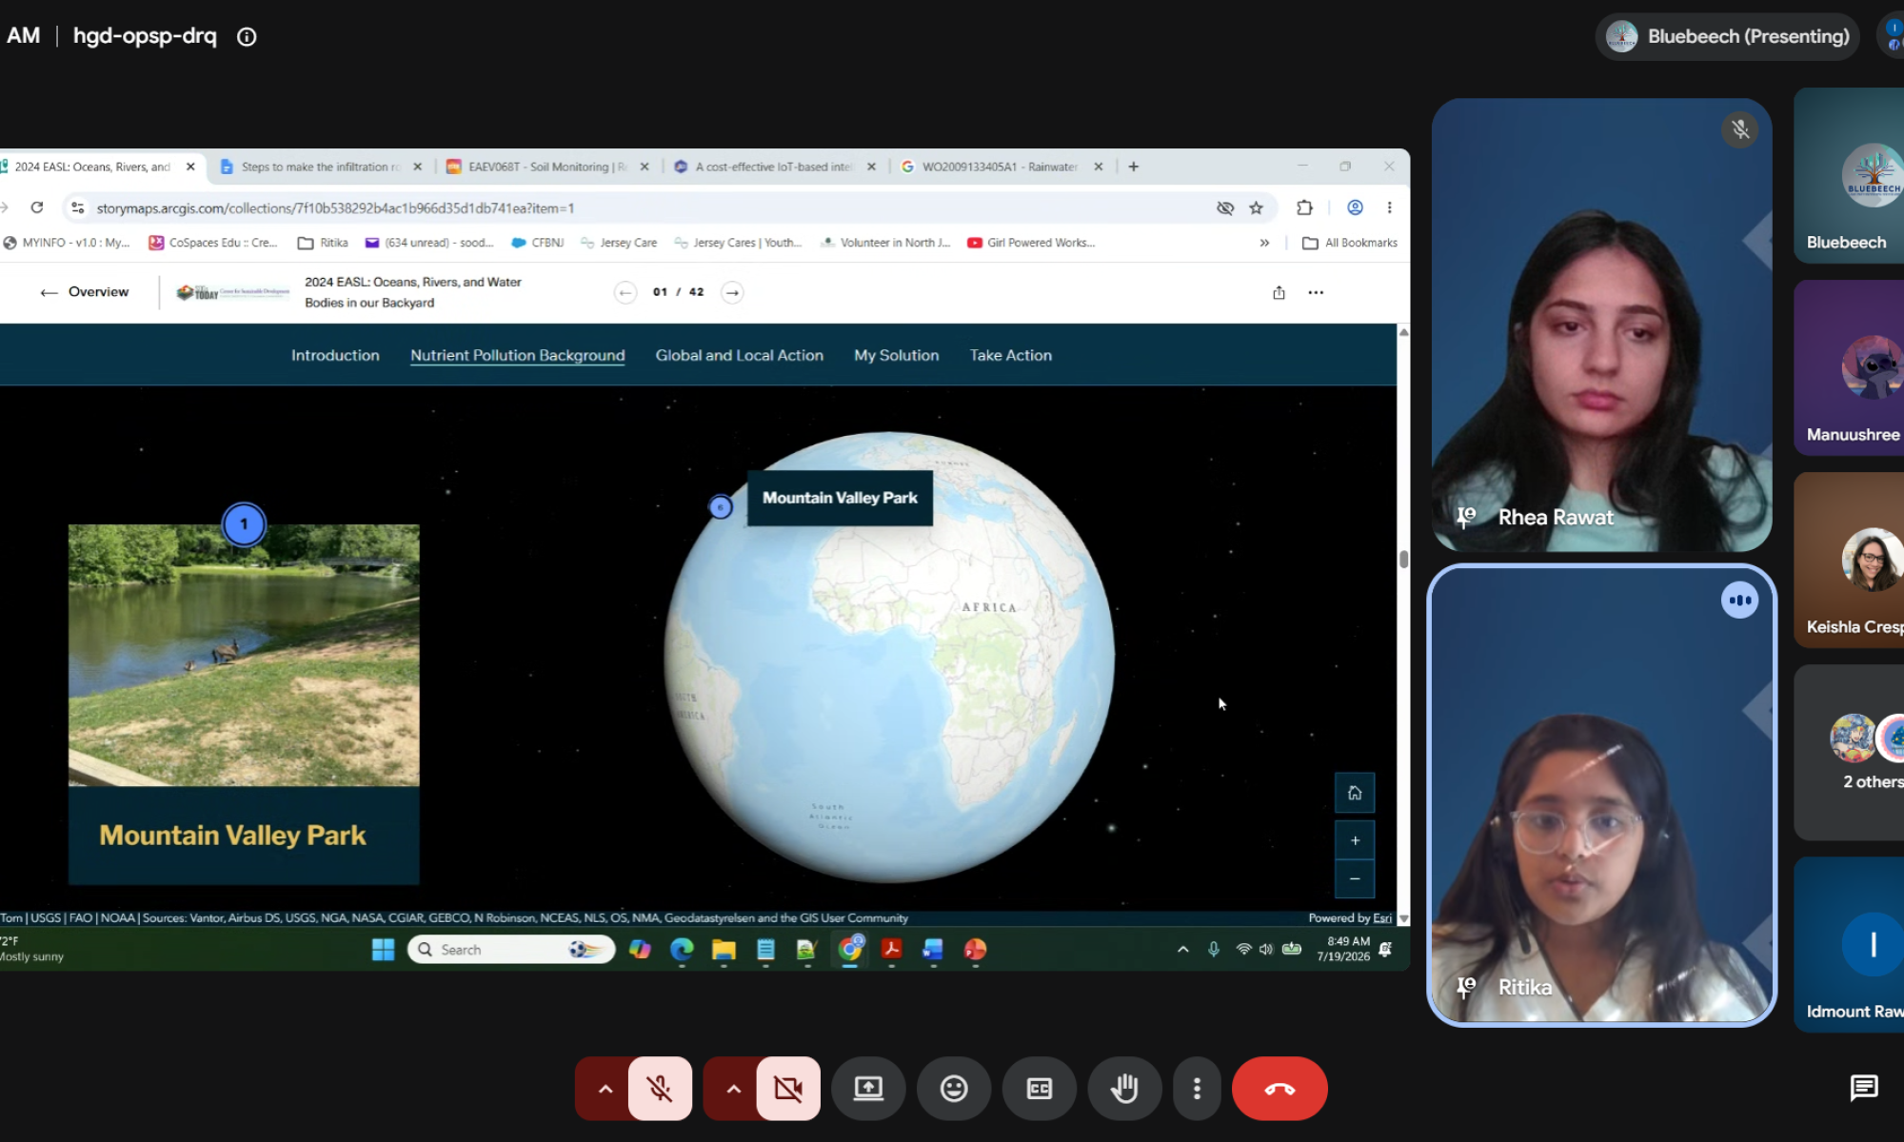Zoom in on the globe map
This screenshot has width=1904, height=1142.
tap(1355, 840)
